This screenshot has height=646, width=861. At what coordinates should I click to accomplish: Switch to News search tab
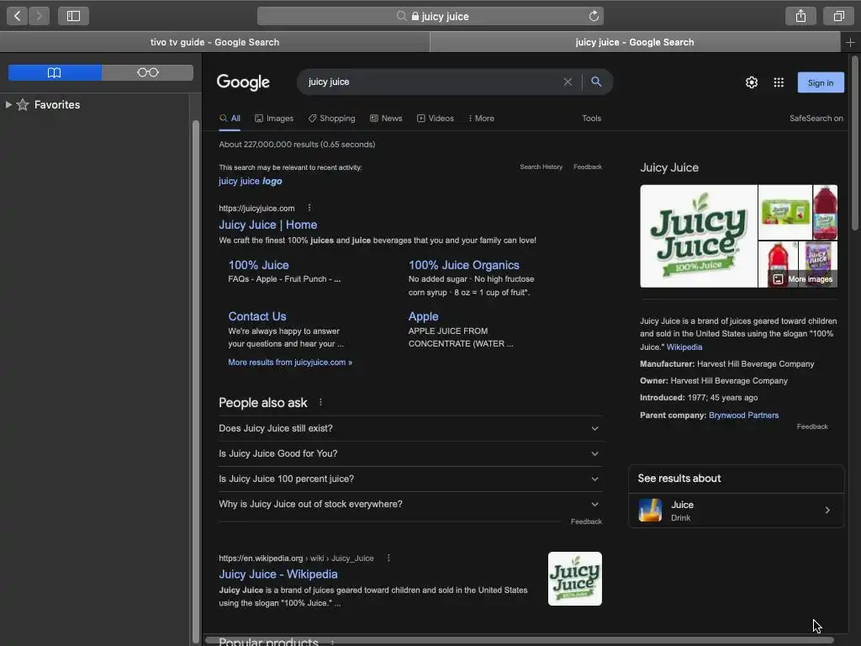click(386, 118)
